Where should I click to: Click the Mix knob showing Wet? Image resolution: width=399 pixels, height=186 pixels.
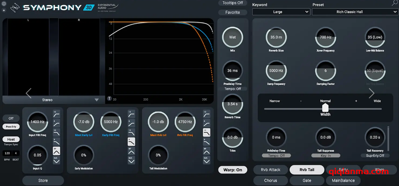(x=233, y=37)
